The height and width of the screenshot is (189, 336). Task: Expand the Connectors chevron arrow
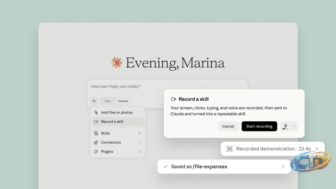click(140, 142)
